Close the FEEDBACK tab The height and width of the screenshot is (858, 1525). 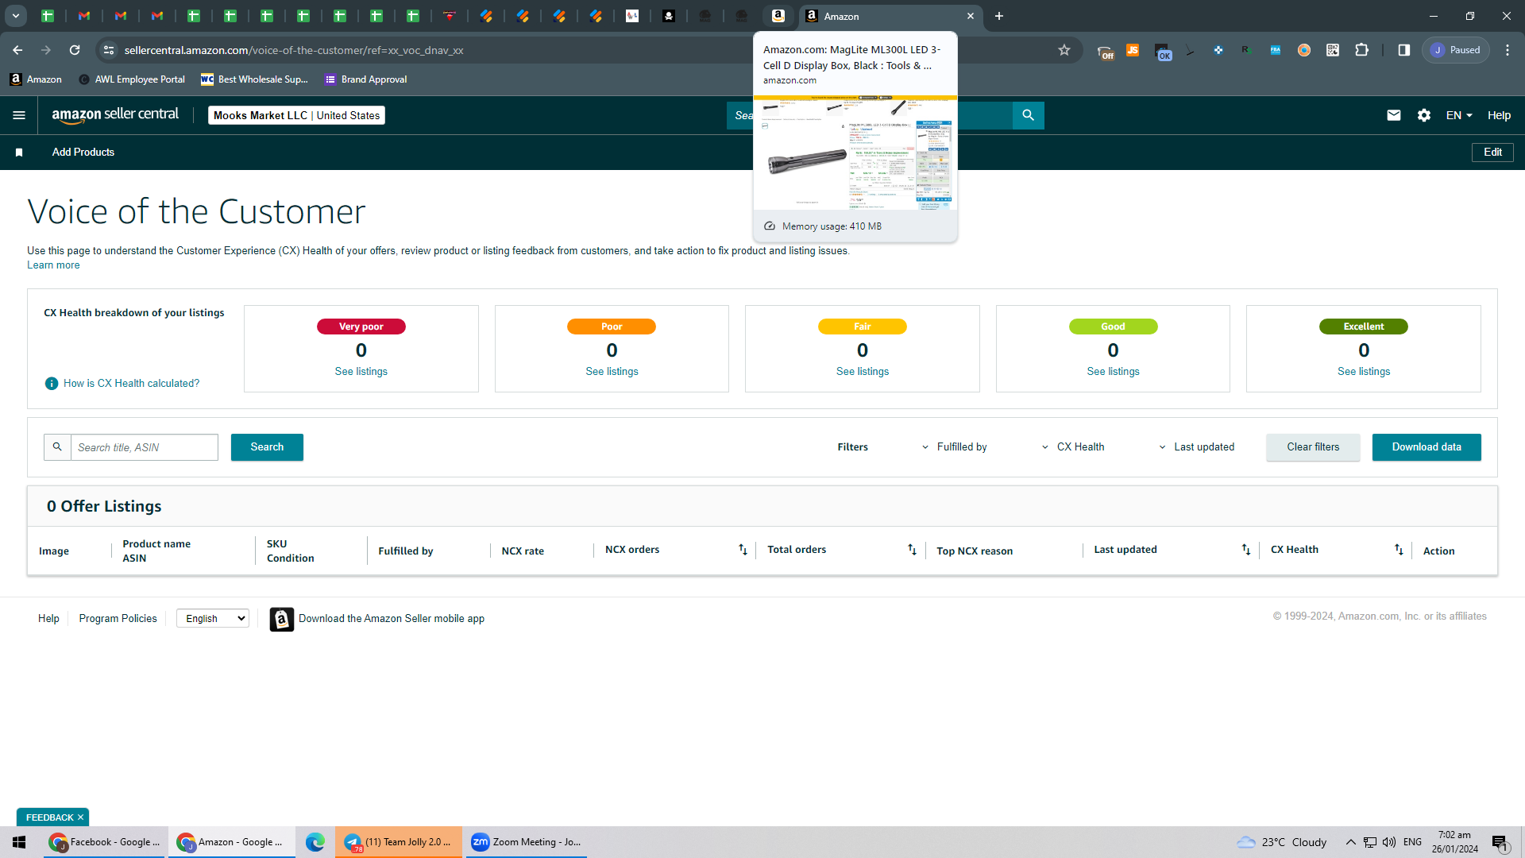click(80, 817)
